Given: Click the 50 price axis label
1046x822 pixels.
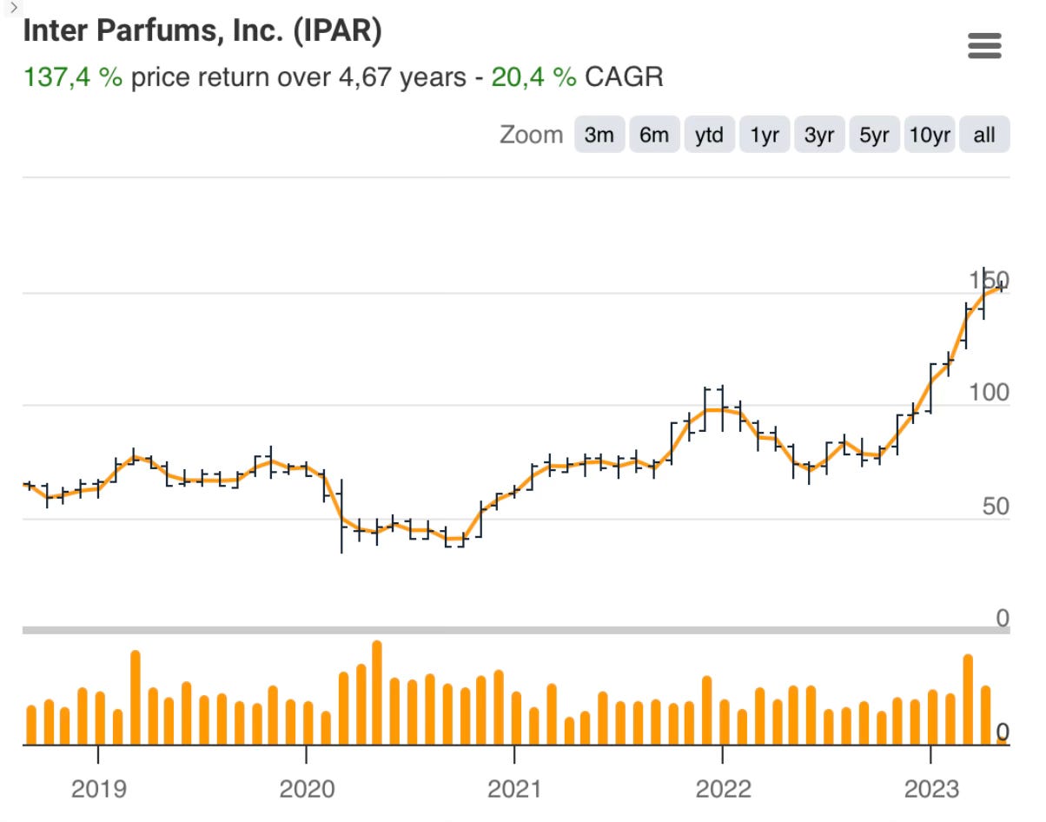Looking at the screenshot, I should pos(996,507).
